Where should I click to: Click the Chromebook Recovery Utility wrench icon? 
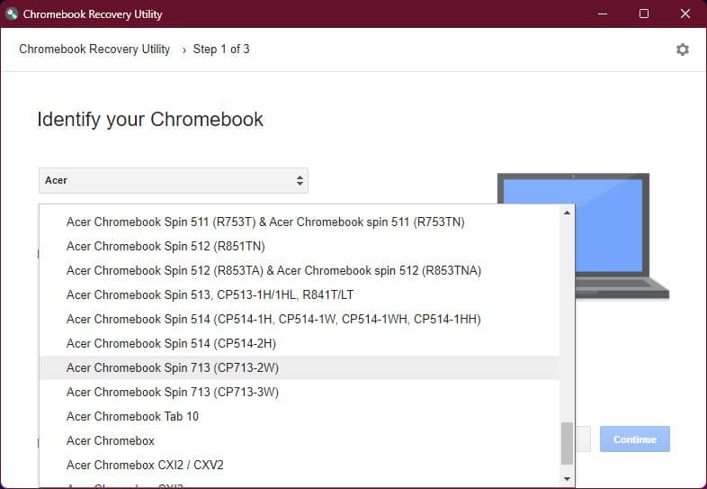[x=12, y=14]
